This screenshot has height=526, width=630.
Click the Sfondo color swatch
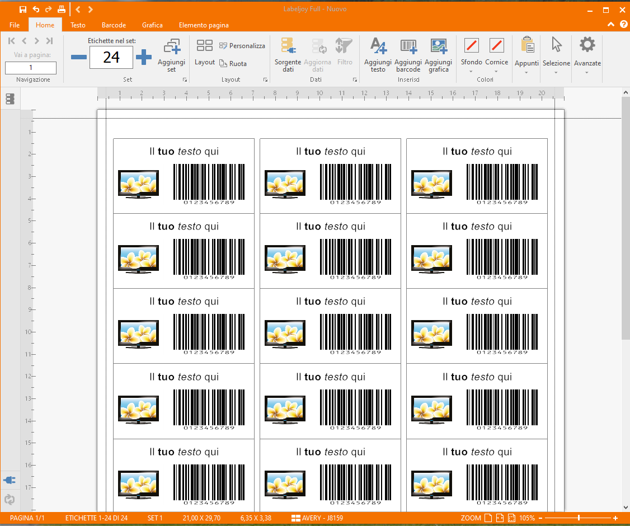click(471, 45)
